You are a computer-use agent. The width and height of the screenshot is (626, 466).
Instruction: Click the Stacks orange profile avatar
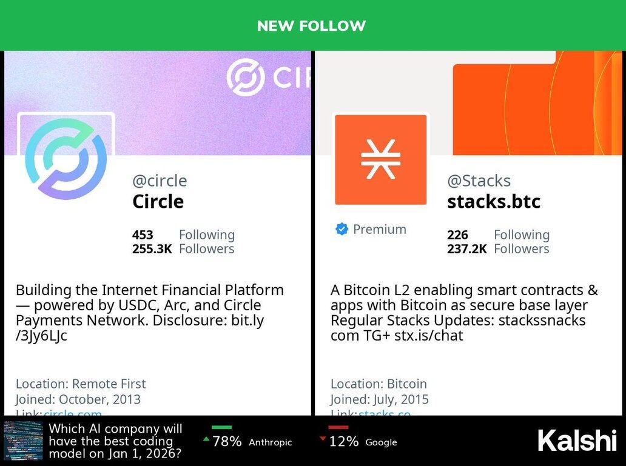point(381,159)
